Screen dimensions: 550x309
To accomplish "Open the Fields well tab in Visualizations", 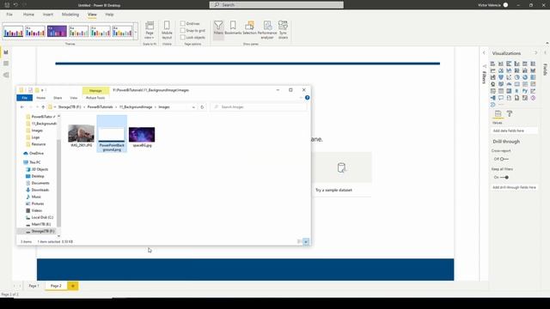I will click(x=498, y=114).
